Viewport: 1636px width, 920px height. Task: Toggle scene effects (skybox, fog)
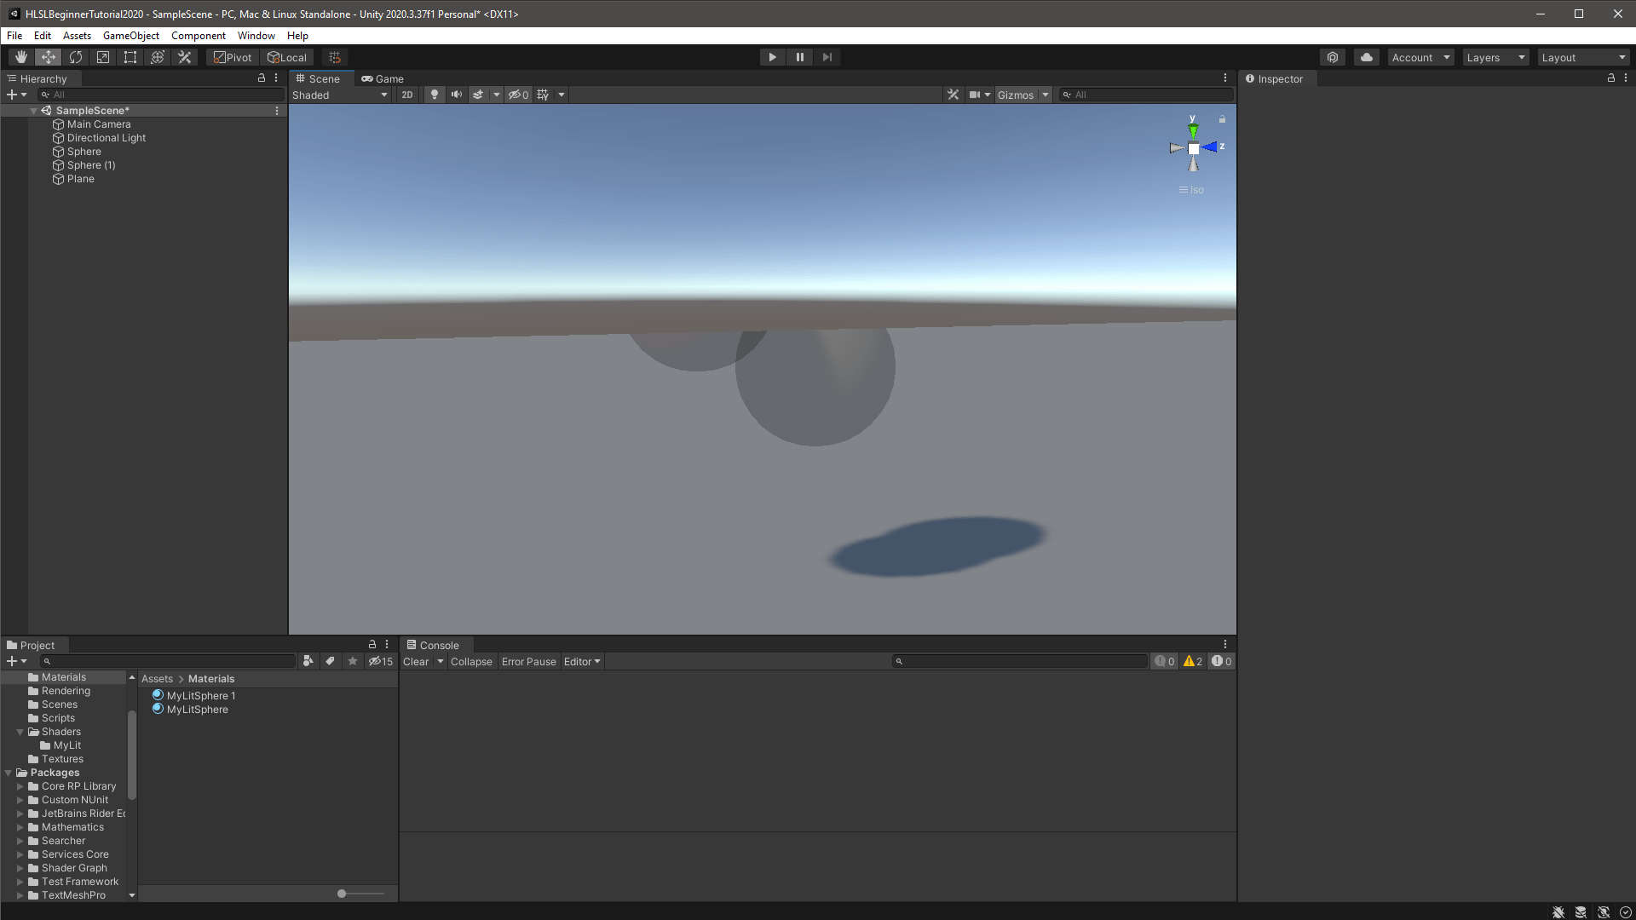pos(478,95)
